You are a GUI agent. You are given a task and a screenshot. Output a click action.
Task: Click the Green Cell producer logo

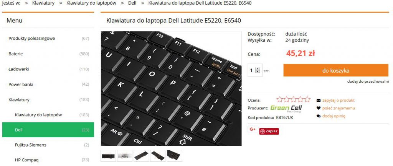[x=286, y=109]
